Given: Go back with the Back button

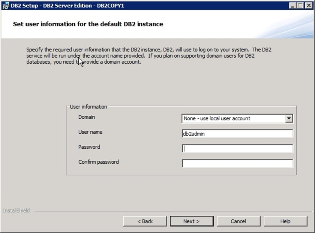Looking at the screenshot, I should click(145, 221).
